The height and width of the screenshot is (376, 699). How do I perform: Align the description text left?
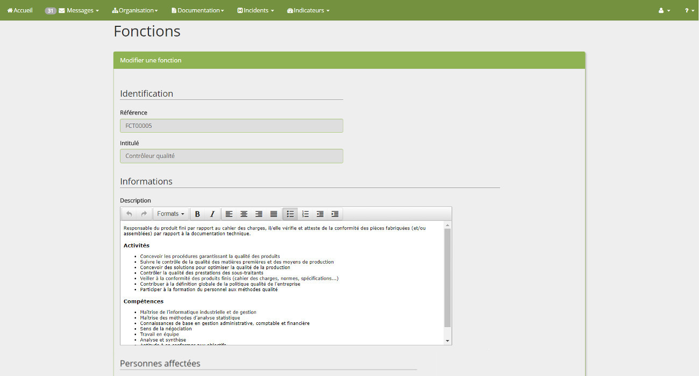[x=229, y=214]
